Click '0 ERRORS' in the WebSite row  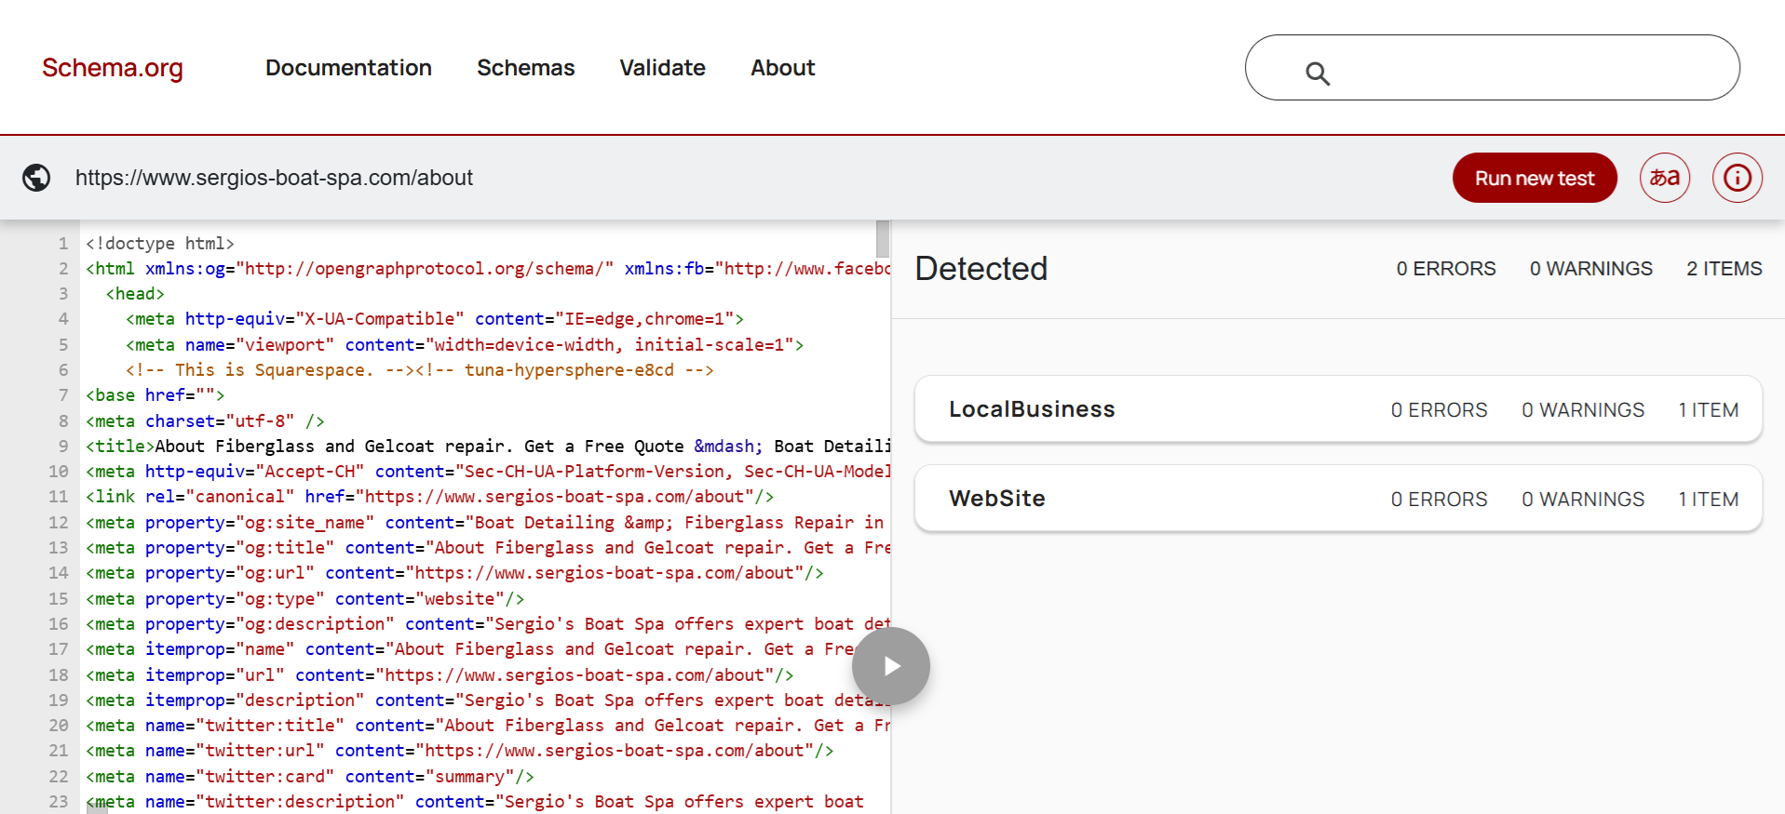[x=1440, y=500]
